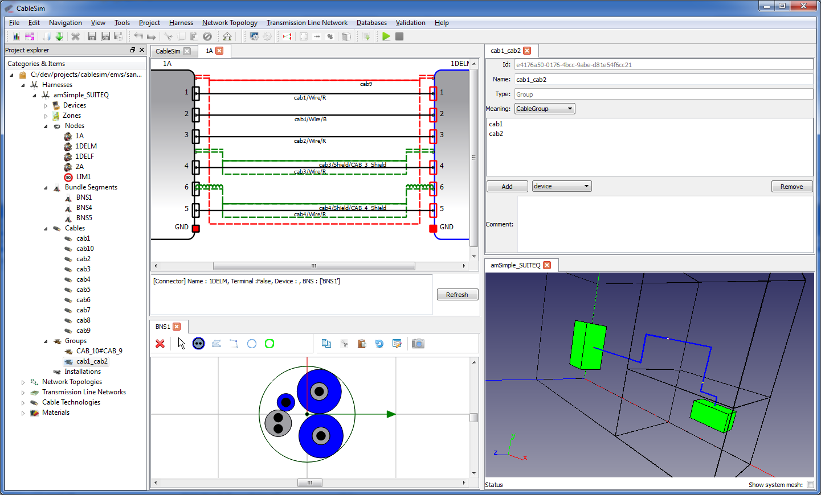Click the Home icon in main toolbar
The image size is (821, 495).
point(227,36)
